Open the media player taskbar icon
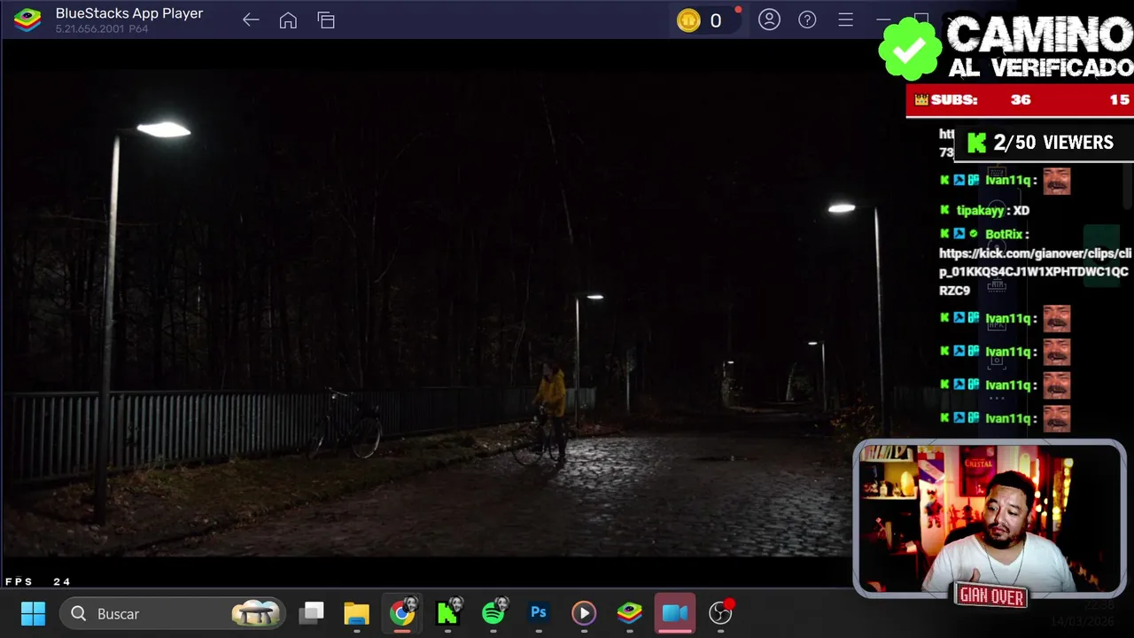The width and height of the screenshot is (1134, 638). tap(584, 613)
